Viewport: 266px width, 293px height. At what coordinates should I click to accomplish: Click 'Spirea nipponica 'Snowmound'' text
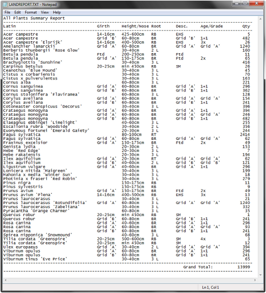click(x=38, y=235)
